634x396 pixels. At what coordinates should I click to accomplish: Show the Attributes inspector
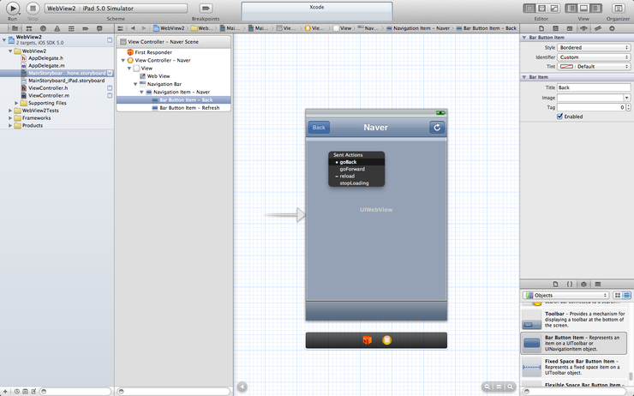[x=583, y=28]
